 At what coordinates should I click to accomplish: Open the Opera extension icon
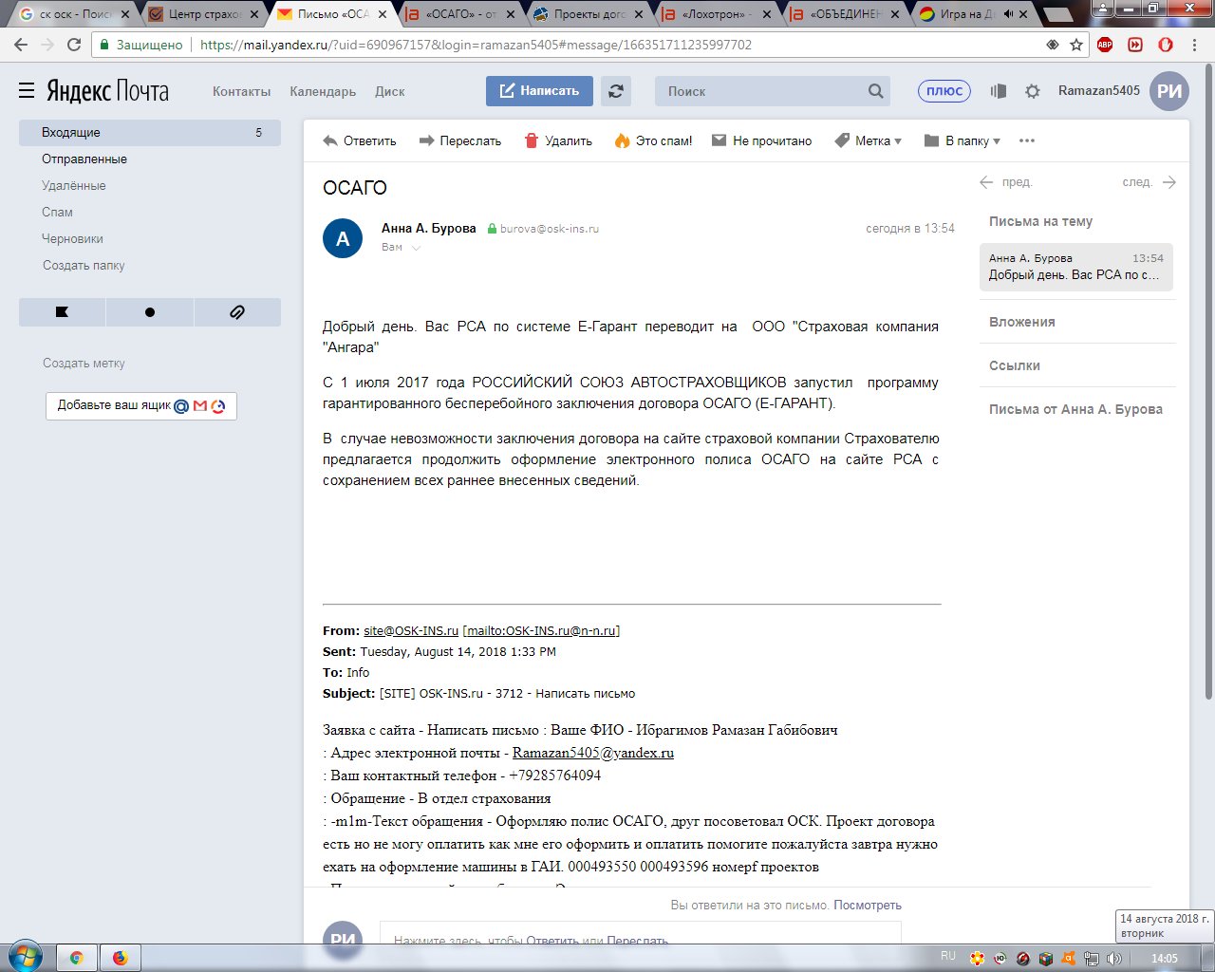point(1166,45)
